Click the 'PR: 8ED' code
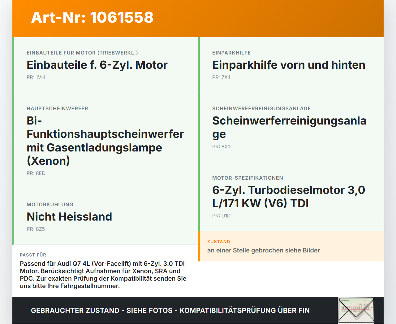Screen dimensions: 396x324 (x=36, y=173)
